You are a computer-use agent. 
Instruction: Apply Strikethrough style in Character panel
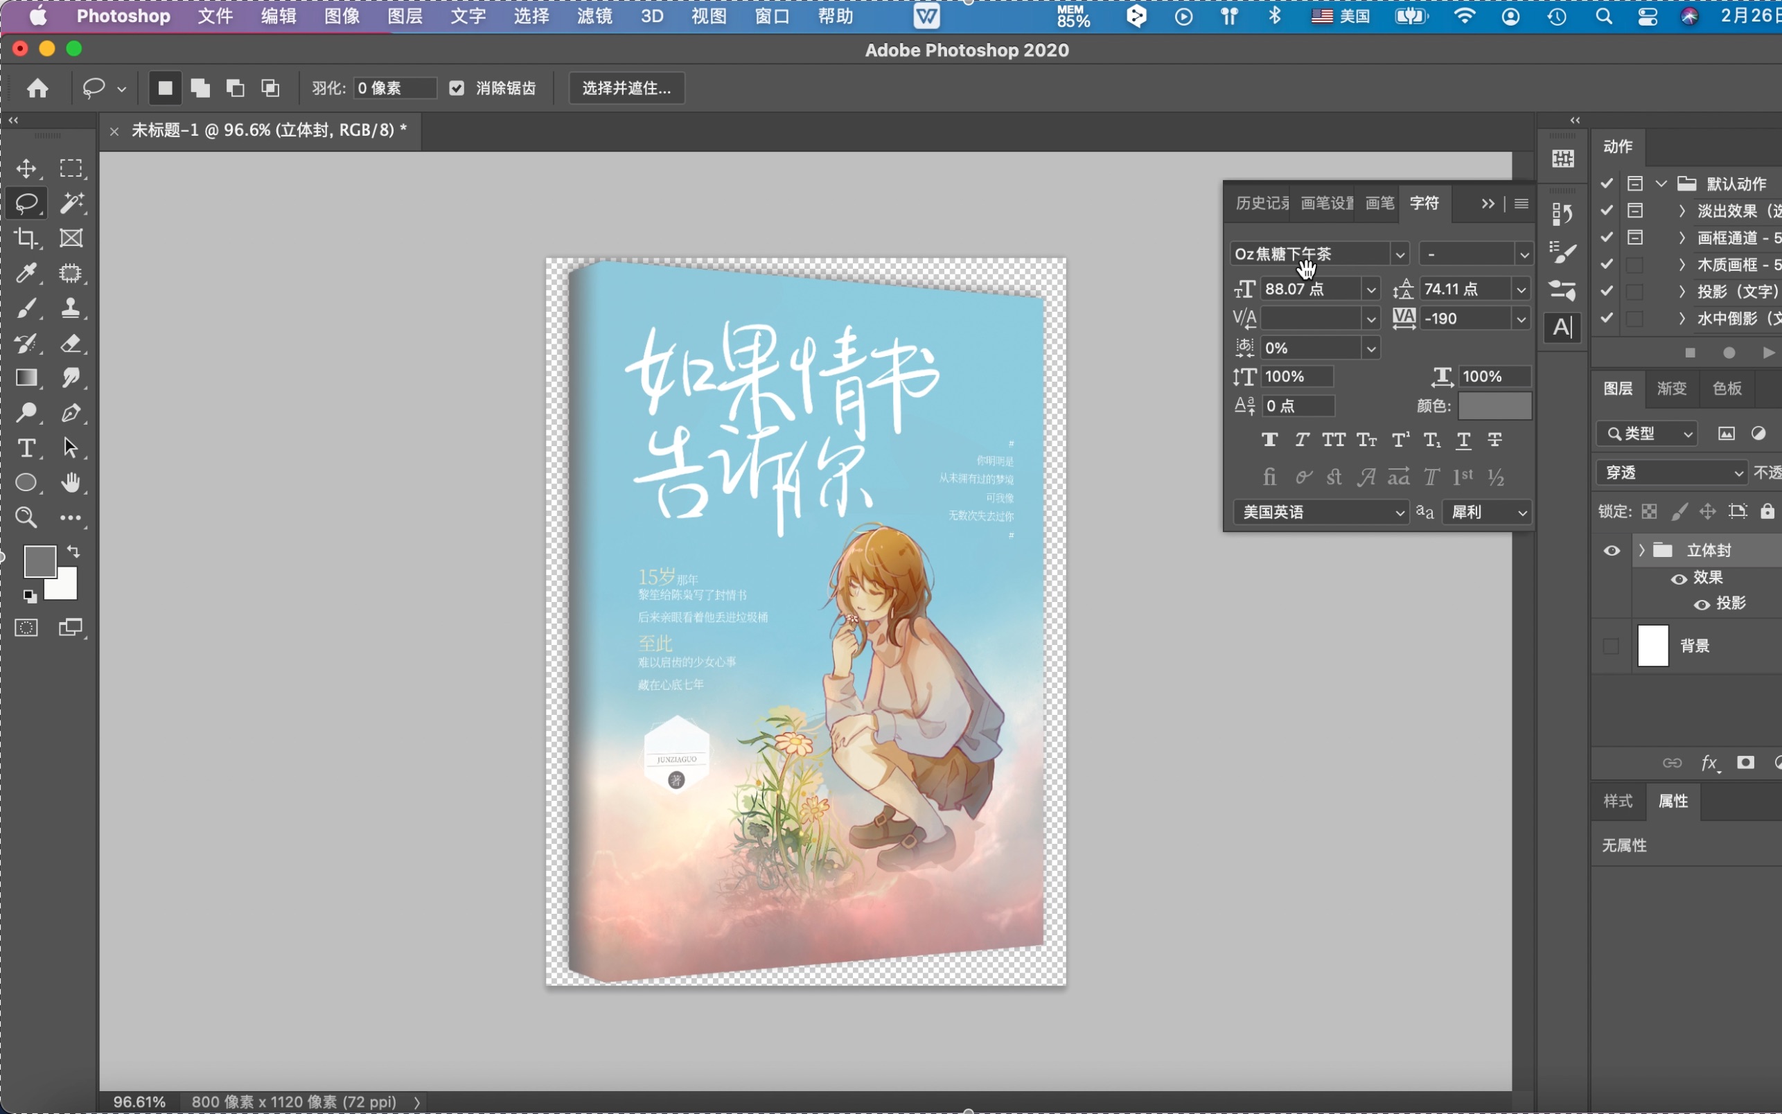coord(1494,440)
